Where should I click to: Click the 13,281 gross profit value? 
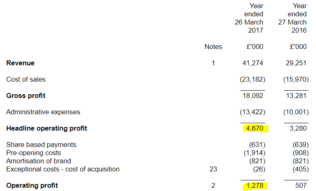pyautogui.click(x=296, y=95)
